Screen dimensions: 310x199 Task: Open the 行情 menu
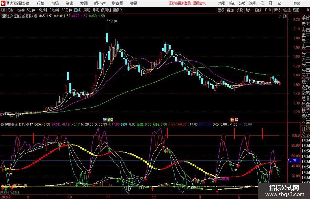41,3
